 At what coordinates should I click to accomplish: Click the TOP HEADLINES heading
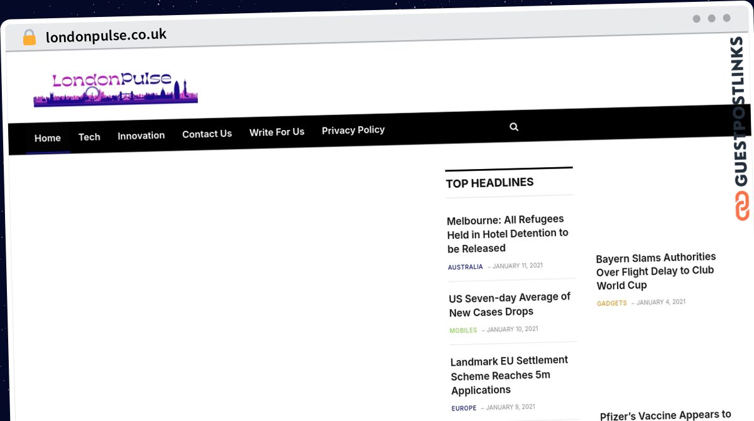click(x=489, y=183)
